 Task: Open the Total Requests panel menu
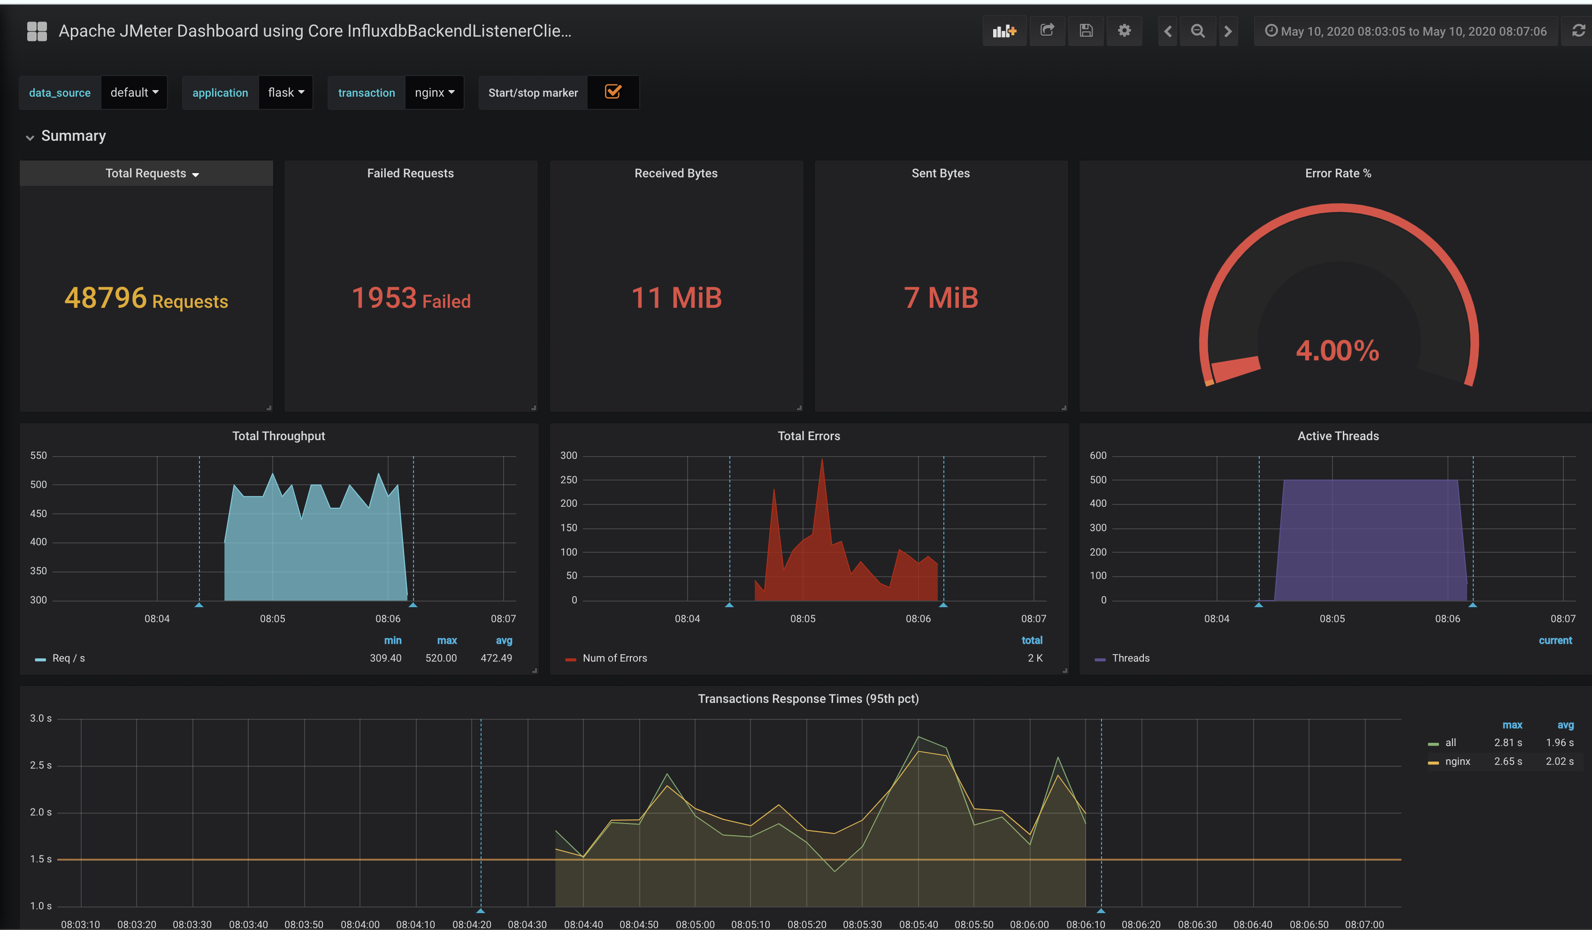click(x=146, y=173)
